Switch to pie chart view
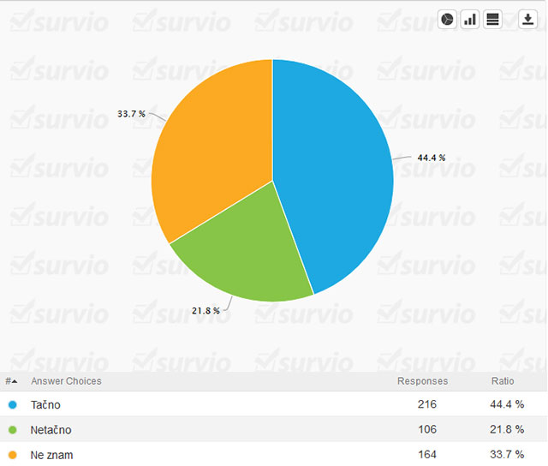 coord(447,20)
